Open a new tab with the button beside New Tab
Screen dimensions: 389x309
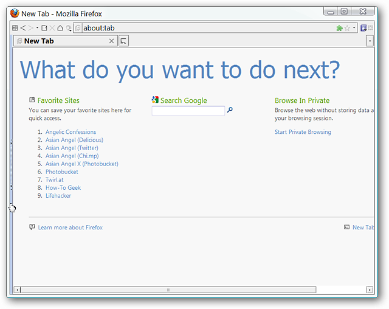pos(123,41)
